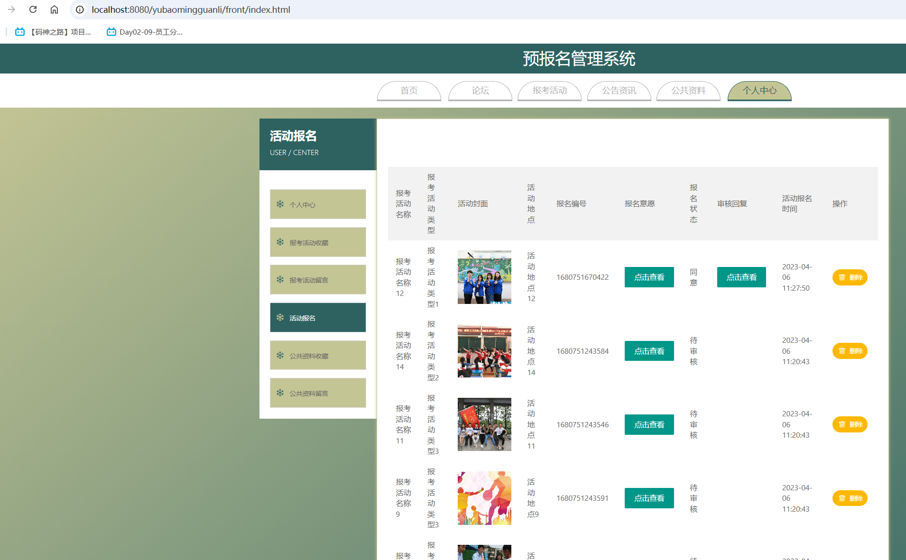
Task: Click the browser home icon
Action: tap(54, 9)
